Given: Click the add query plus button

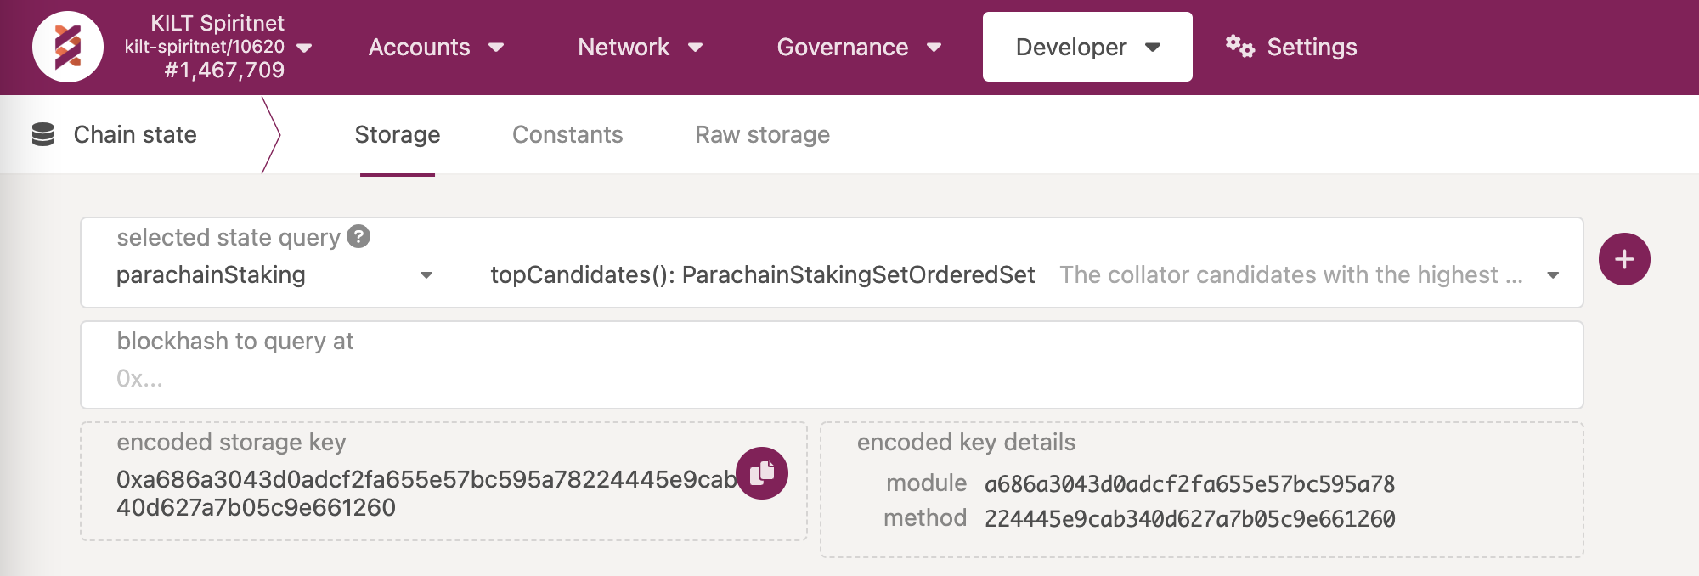Looking at the screenshot, I should point(1623,259).
